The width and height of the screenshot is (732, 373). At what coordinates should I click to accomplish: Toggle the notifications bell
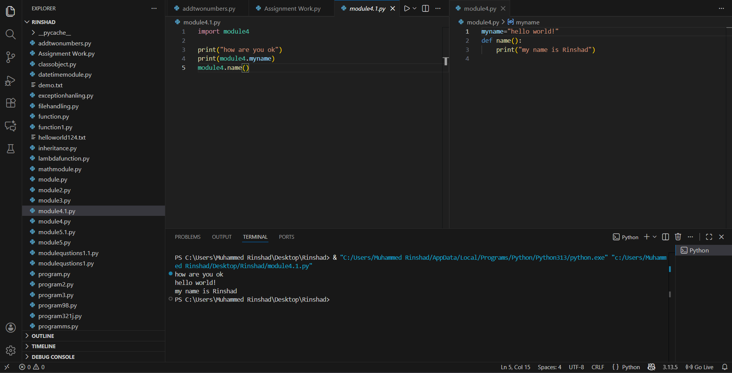point(726,367)
